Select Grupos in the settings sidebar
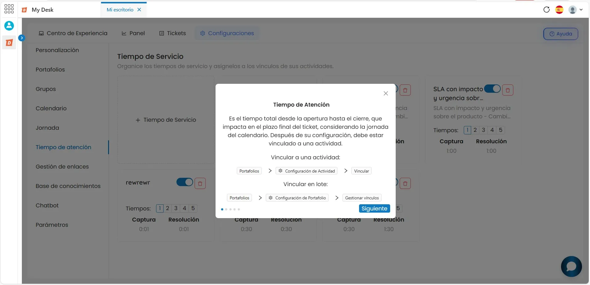The width and height of the screenshot is (590, 285). click(46, 89)
